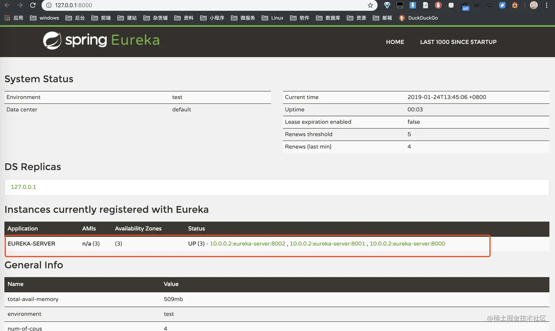Open the 后台 bookmark folder
The width and height of the screenshot is (555, 331).
[x=75, y=18]
